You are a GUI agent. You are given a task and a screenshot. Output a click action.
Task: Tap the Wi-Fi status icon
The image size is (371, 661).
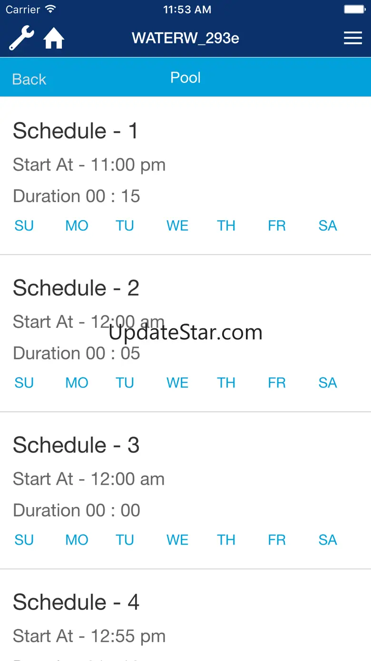(50, 10)
